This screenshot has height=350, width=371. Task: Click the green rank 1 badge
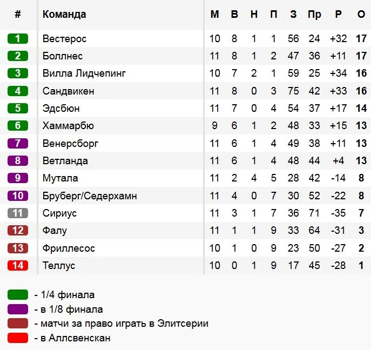[18, 38]
